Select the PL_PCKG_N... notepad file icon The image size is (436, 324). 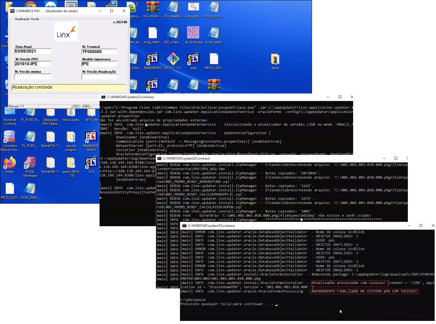(30, 115)
